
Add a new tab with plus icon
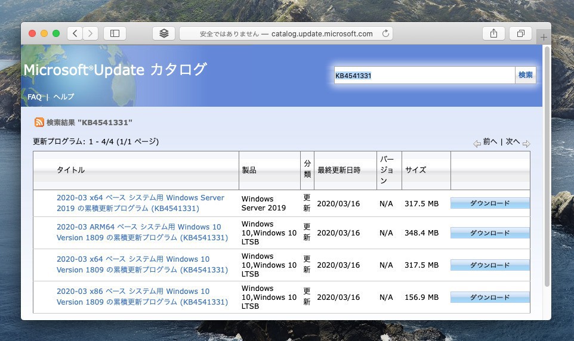click(x=544, y=38)
